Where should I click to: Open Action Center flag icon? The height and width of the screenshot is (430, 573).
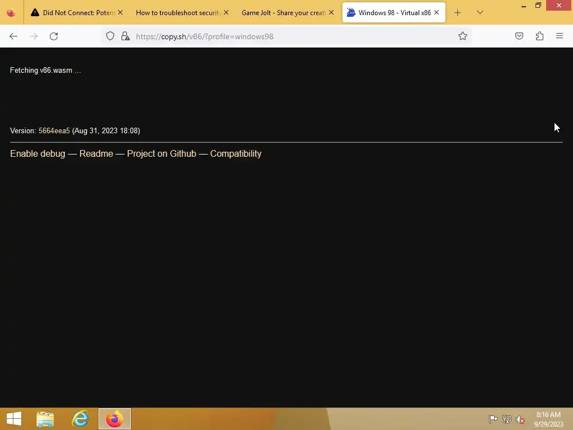[493, 419]
